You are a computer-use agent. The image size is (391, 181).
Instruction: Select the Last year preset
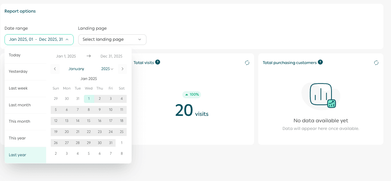coord(18,155)
